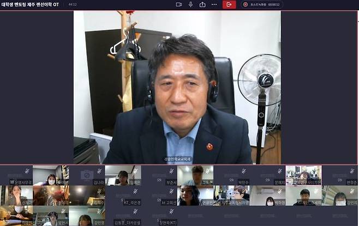Select bottom-row thumbnail of masked person writing
This screenshot has width=359, height=226.
pos(16,216)
